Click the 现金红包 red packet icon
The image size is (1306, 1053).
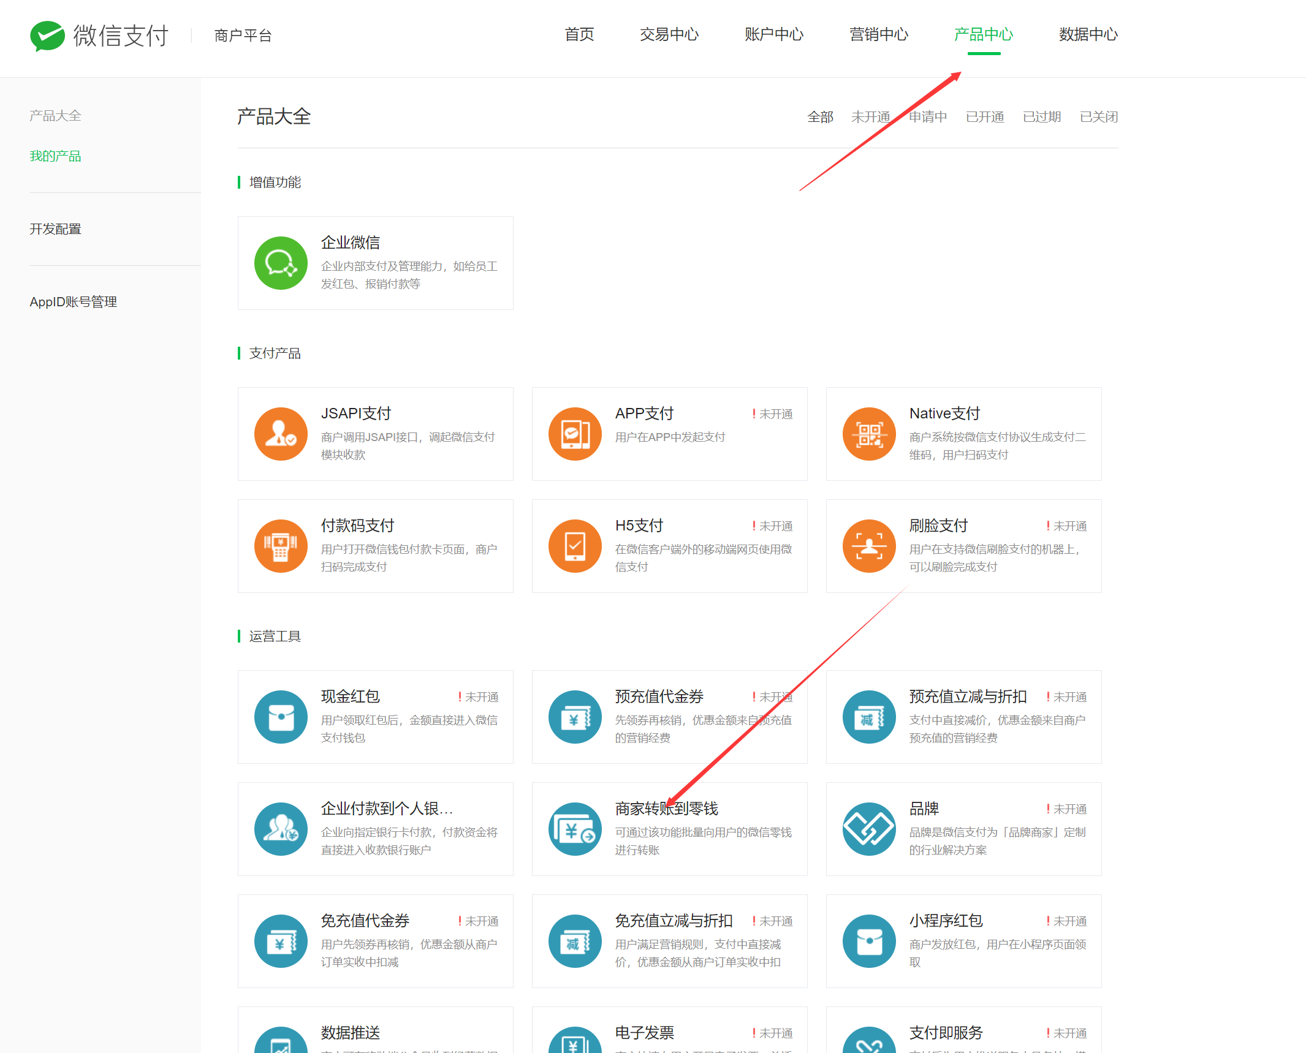click(x=281, y=717)
